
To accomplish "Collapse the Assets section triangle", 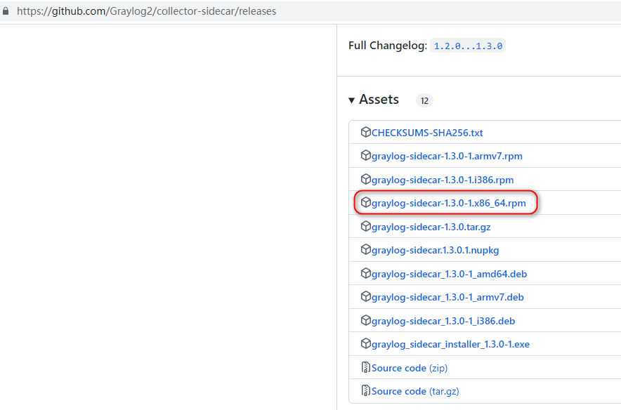I will click(x=351, y=100).
